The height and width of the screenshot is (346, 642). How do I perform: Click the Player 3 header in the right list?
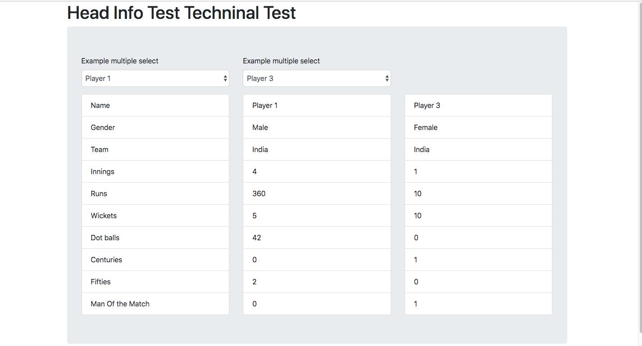point(478,105)
